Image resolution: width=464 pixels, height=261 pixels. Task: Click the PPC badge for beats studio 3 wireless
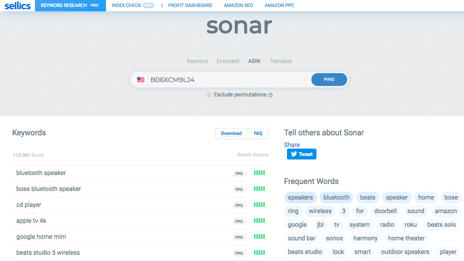pyautogui.click(x=239, y=253)
